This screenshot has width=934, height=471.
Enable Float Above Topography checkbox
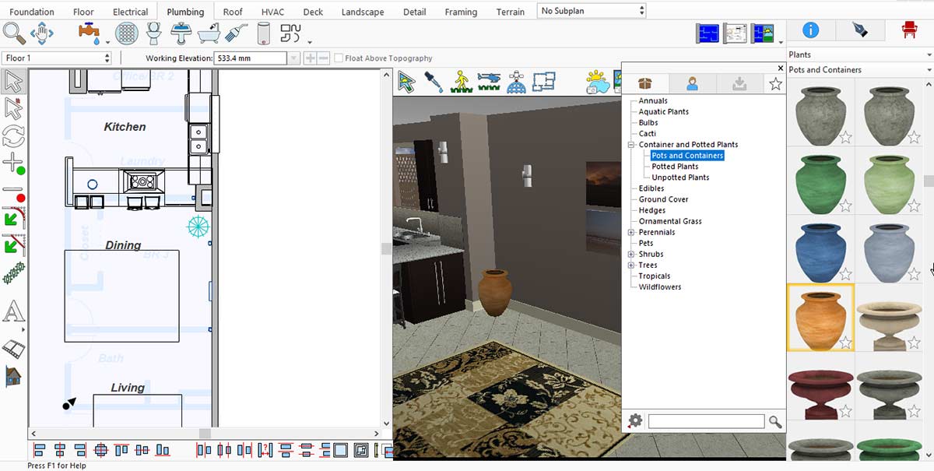tap(339, 58)
